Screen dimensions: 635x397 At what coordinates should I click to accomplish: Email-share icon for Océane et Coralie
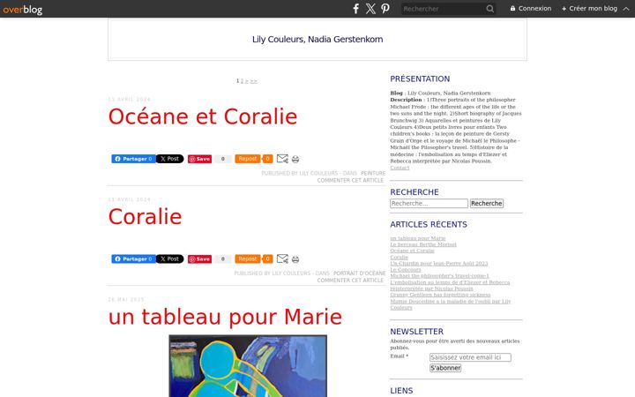282,159
